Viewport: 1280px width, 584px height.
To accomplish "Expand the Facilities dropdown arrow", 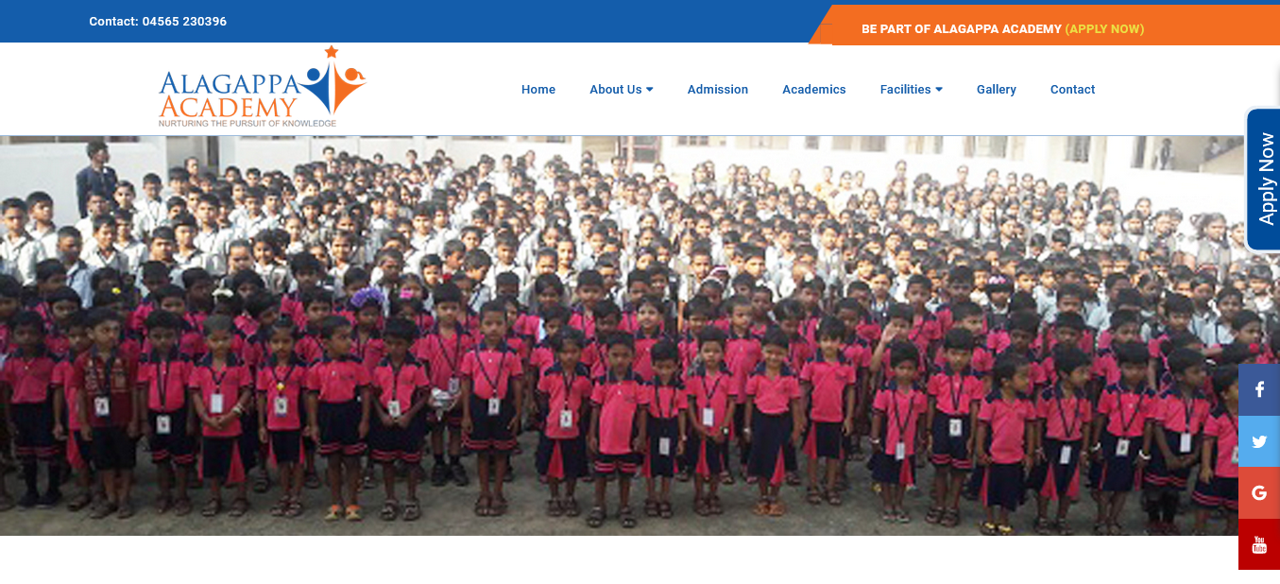I will tap(939, 90).
